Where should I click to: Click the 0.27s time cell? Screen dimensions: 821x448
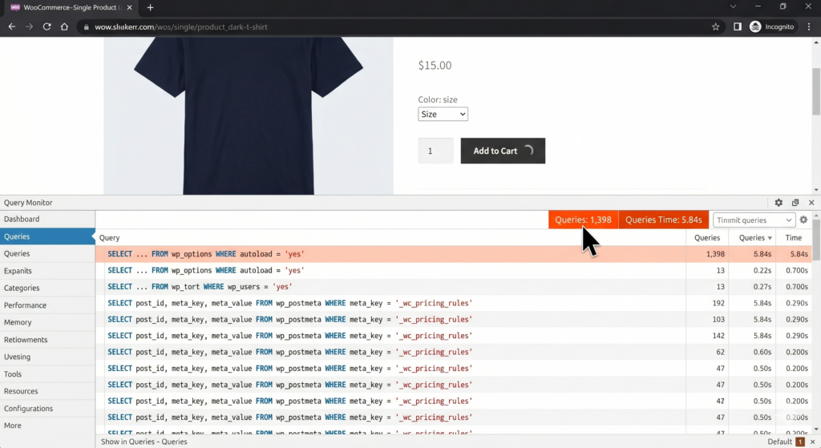point(762,286)
